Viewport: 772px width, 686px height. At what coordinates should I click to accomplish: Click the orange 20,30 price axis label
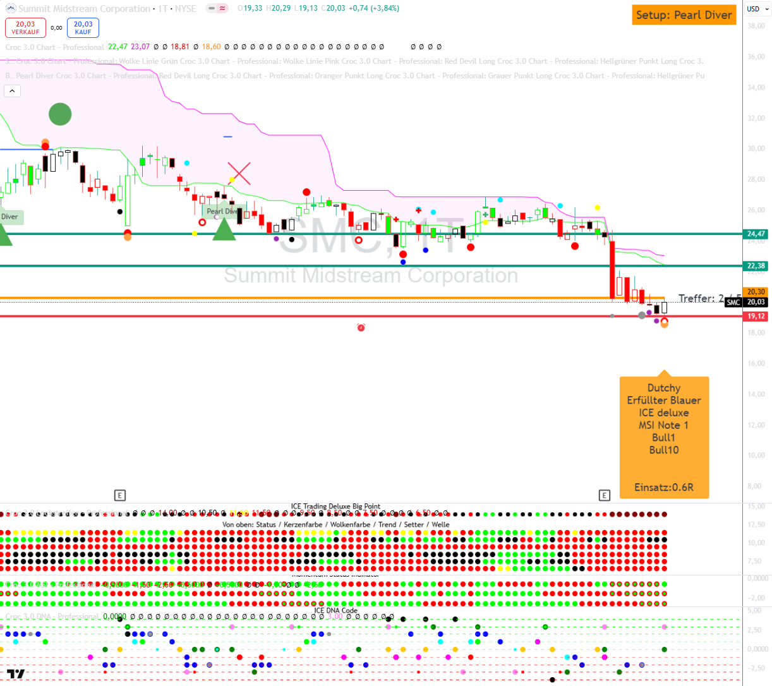tap(756, 292)
